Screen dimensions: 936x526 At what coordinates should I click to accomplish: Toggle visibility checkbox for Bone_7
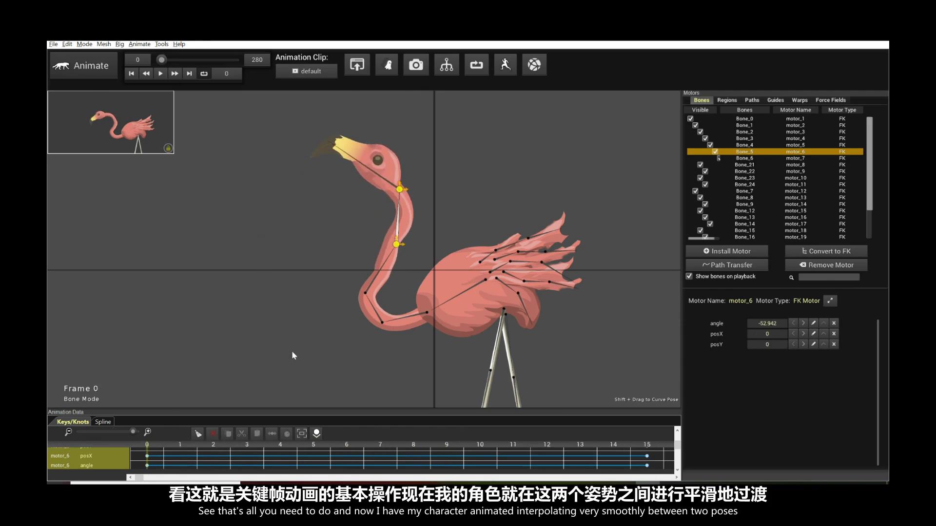tap(695, 191)
